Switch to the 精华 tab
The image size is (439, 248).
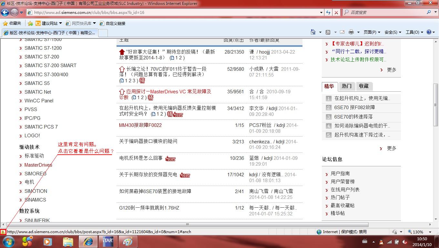(329, 86)
